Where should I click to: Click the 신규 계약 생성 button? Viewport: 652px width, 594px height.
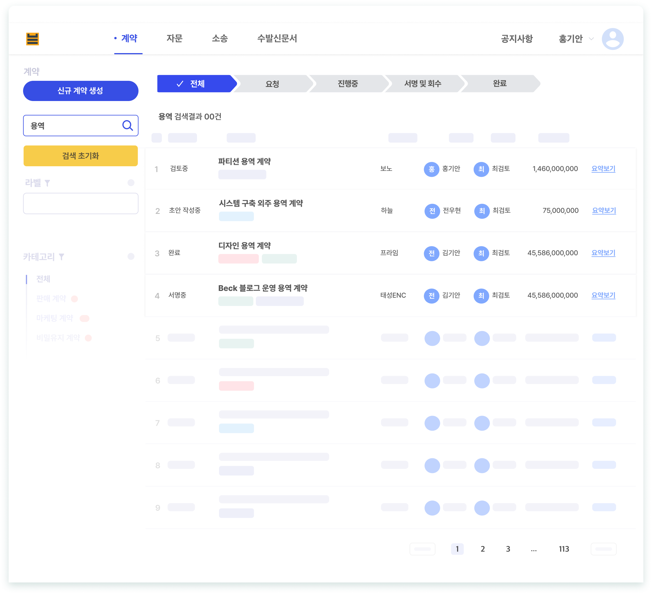point(80,91)
